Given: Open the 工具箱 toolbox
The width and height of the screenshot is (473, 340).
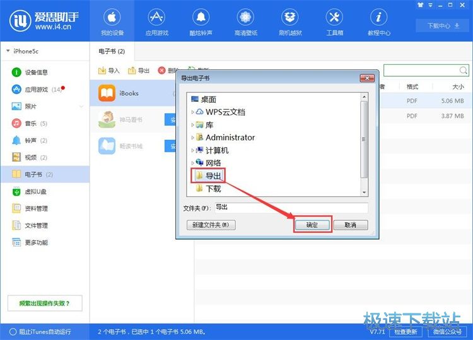Looking at the screenshot, I should (334, 22).
